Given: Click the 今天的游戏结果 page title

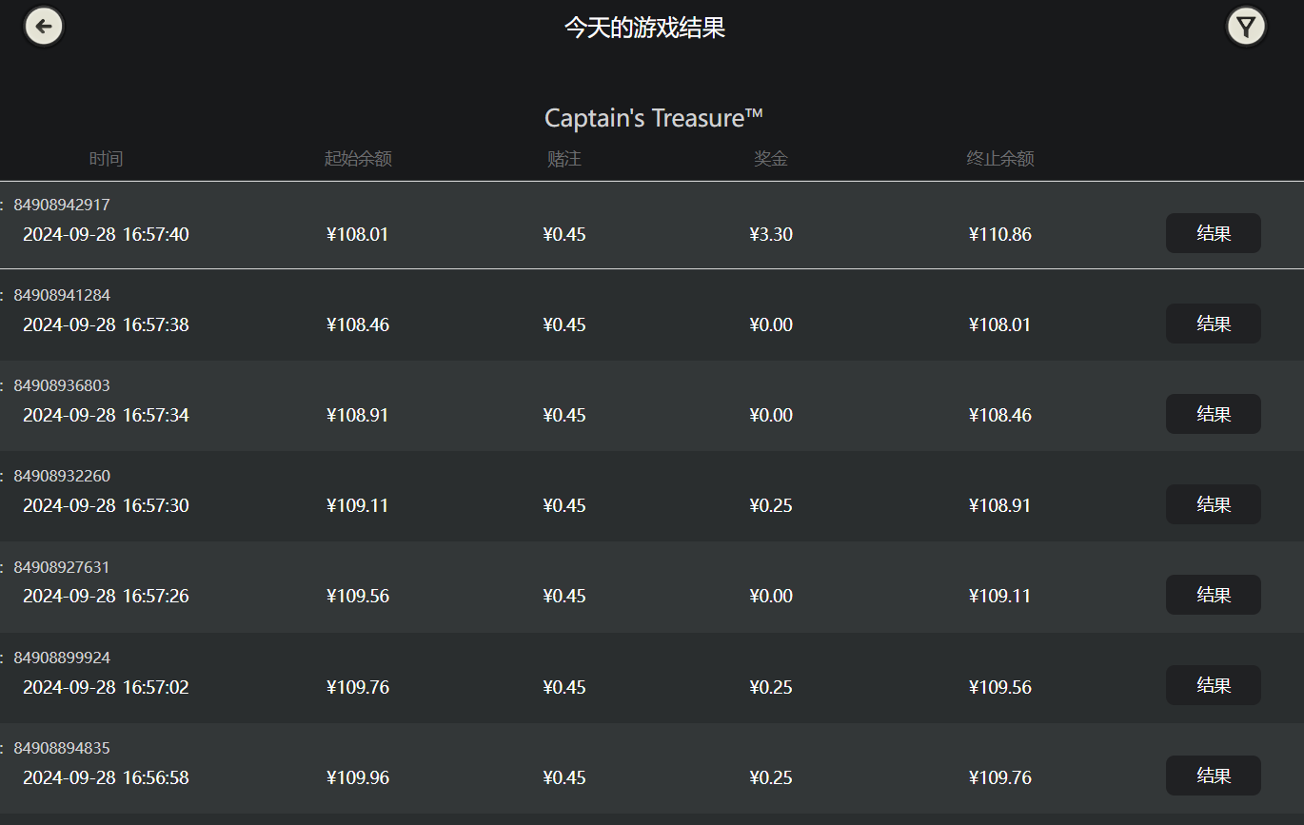Looking at the screenshot, I should pyautogui.click(x=644, y=28).
